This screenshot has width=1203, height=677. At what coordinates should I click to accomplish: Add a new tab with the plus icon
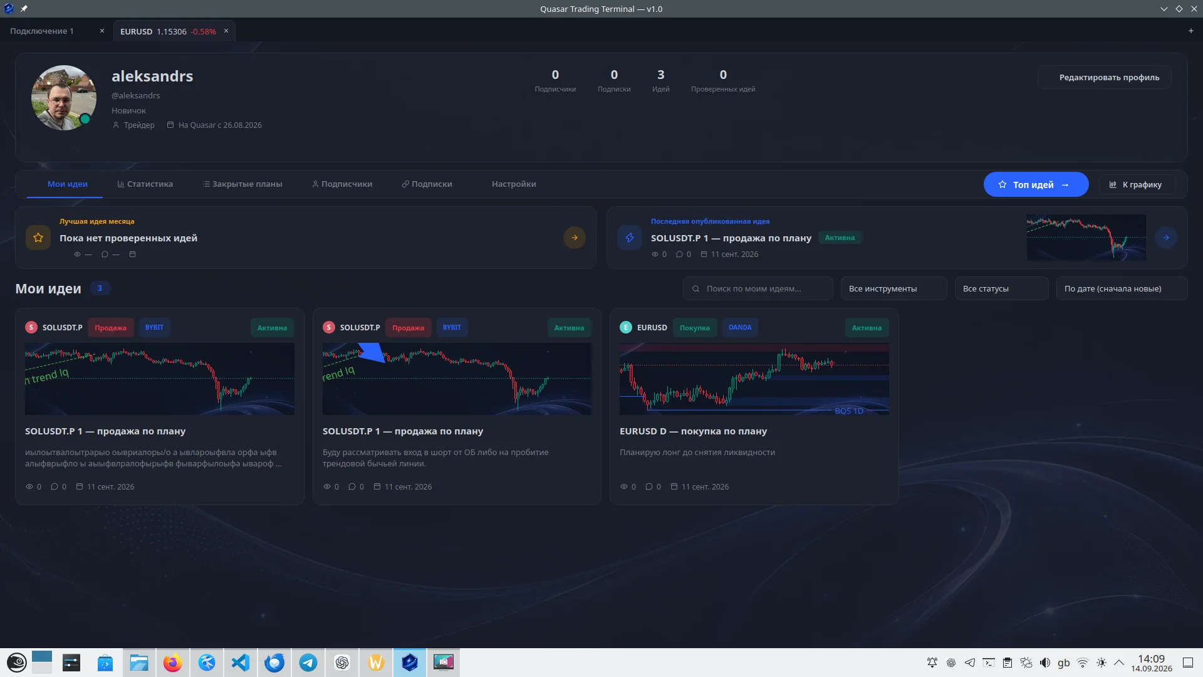(1190, 31)
